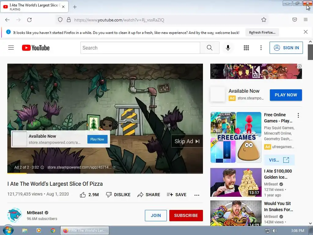
Task: Click 'Would You Sit In Snakes For...' title
Action: tap(278, 207)
